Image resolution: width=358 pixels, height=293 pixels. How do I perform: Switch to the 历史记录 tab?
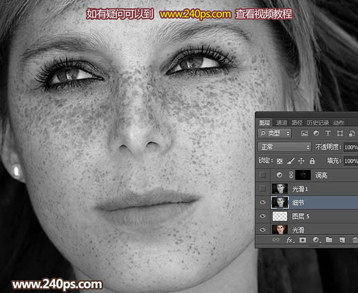coord(317,123)
